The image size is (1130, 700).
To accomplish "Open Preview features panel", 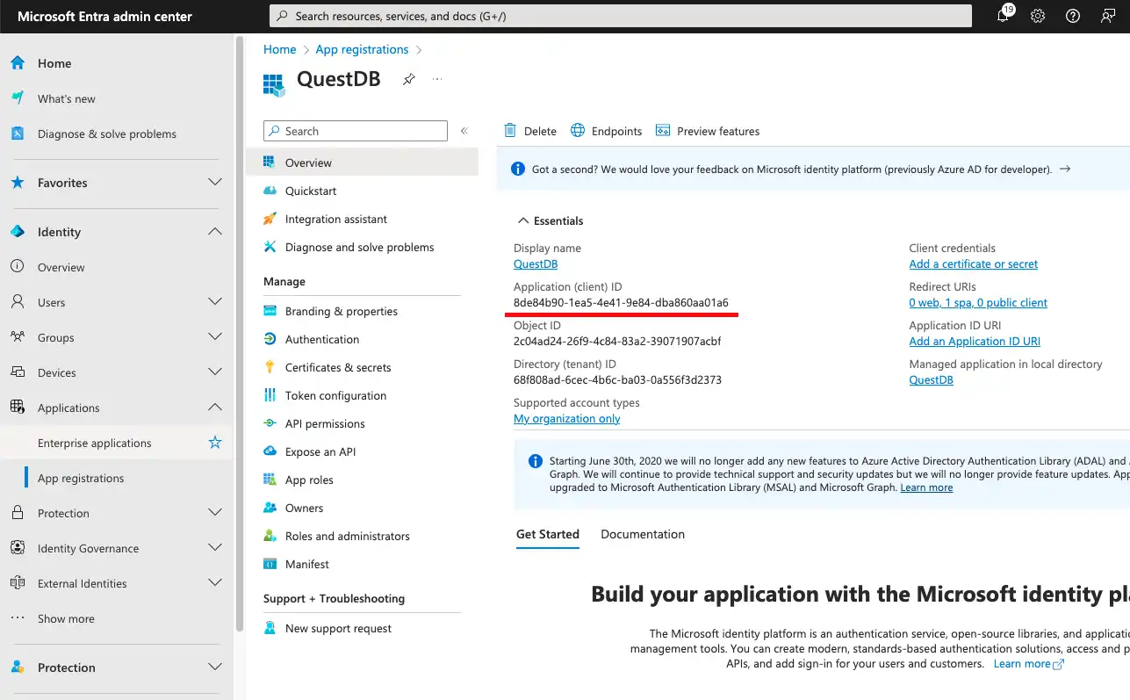I will (708, 130).
